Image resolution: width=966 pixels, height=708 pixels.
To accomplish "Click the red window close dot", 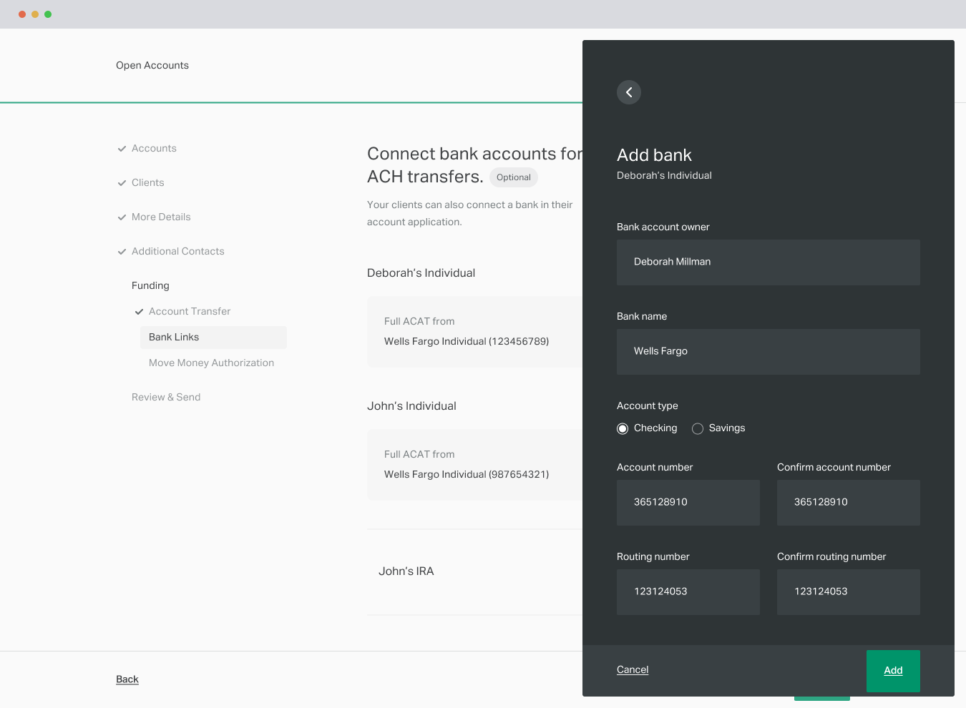I will pyautogui.click(x=22, y=14).
